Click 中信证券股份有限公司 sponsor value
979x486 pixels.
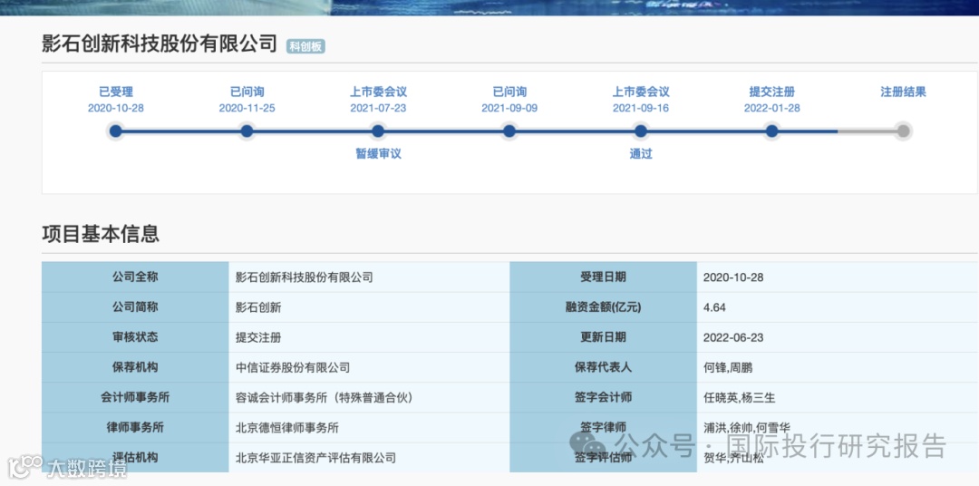(293, 367)
